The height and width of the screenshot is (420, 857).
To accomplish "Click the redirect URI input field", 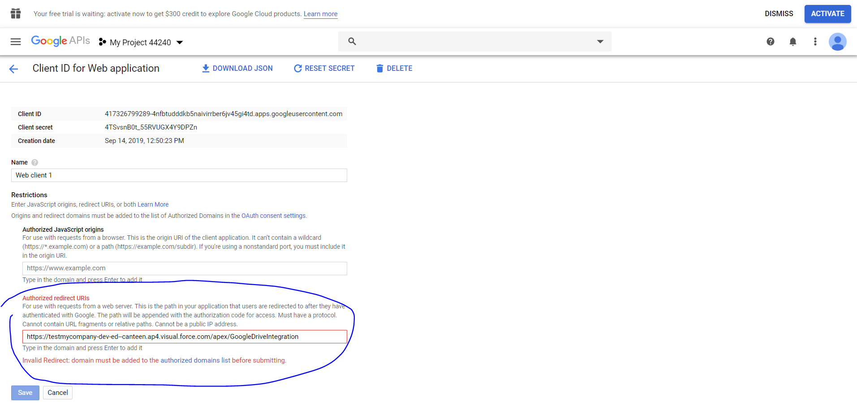I will point(185,337).
